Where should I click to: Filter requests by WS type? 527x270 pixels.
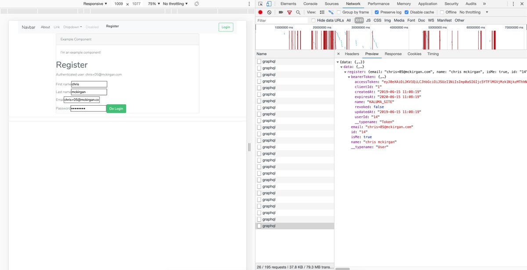tap(431, 20)
